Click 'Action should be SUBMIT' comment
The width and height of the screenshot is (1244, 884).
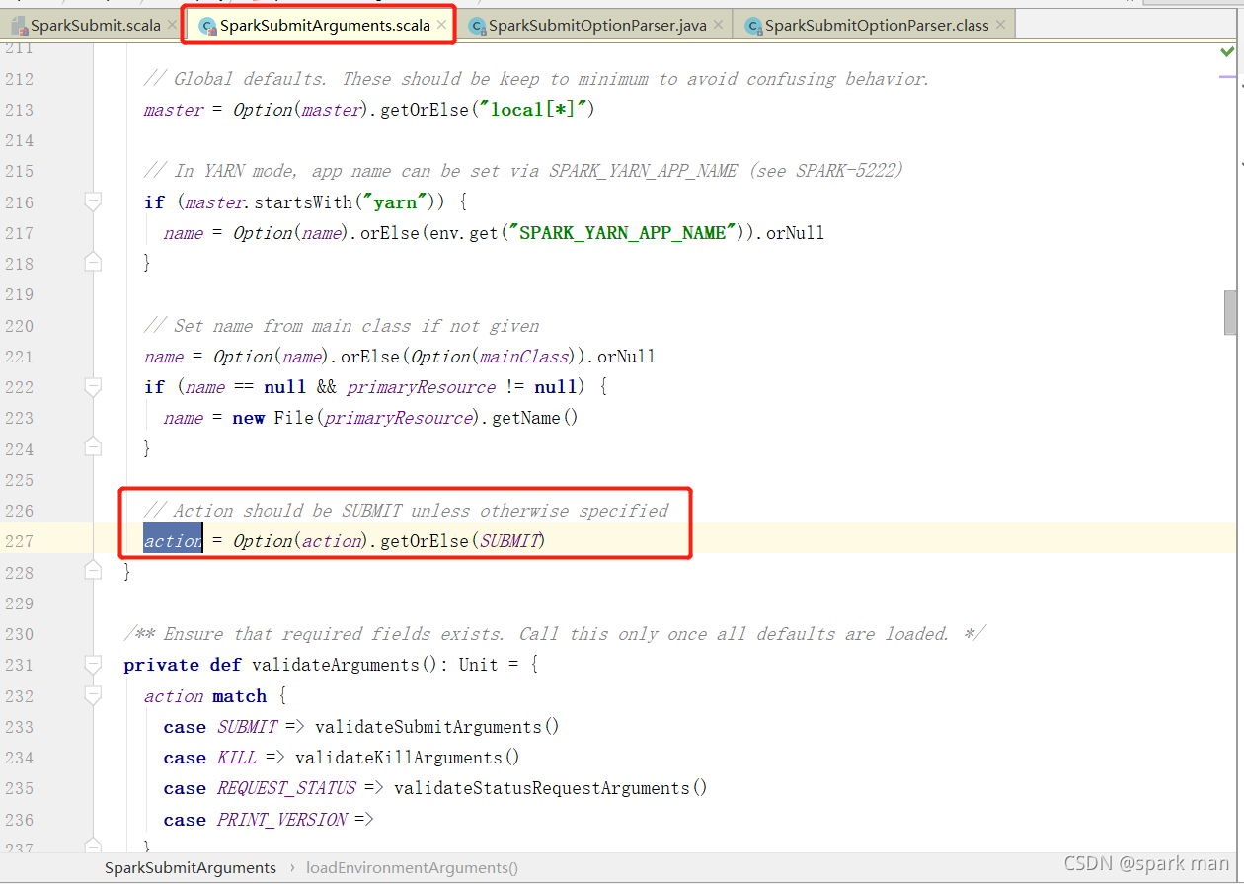406,511
